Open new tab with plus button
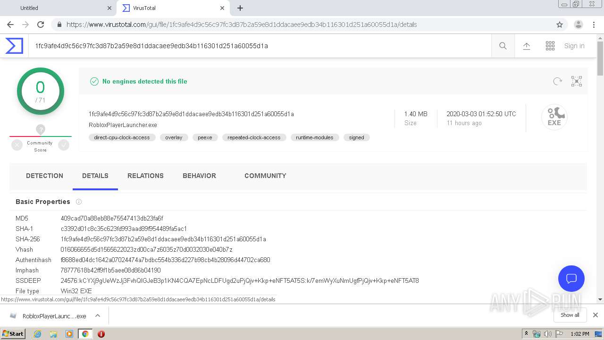The image size is (604, 340). click(240, 8)
